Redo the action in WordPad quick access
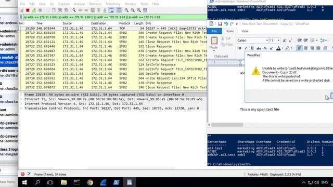The height and width of the screenshot is (187, 333). [x=232, y=24]
